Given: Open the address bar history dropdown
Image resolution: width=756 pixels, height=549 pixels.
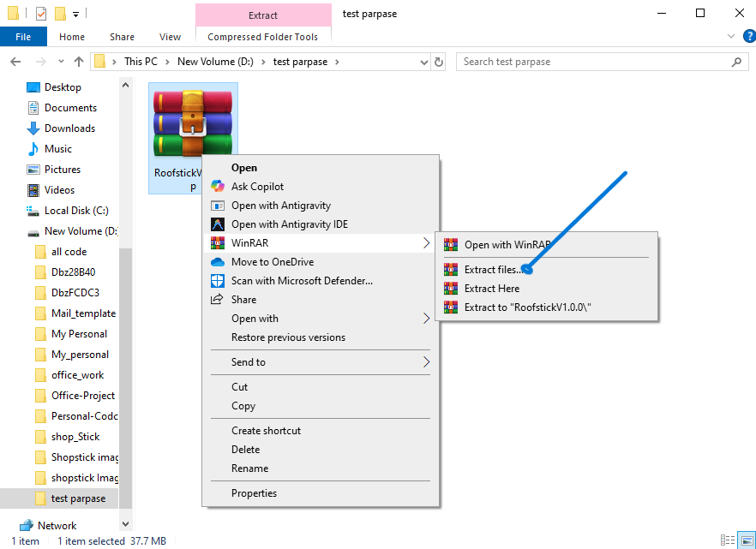Looking at the screenshot, I should click(423, 63).
